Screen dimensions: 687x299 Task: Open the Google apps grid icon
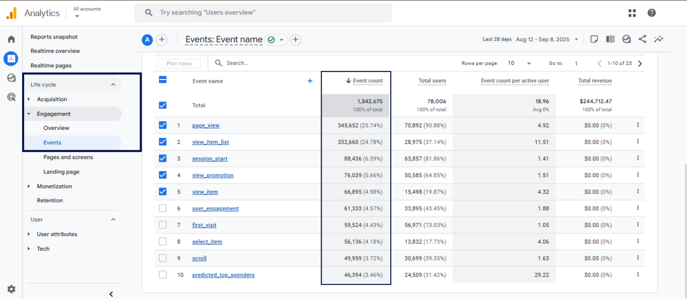632,13
